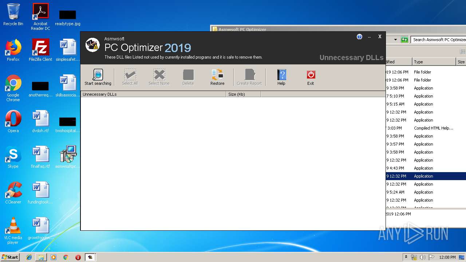This screenshot has height=262, width=466.
Task: Select the asmwsoftpc installer icon
Action: tap(68, 157)
